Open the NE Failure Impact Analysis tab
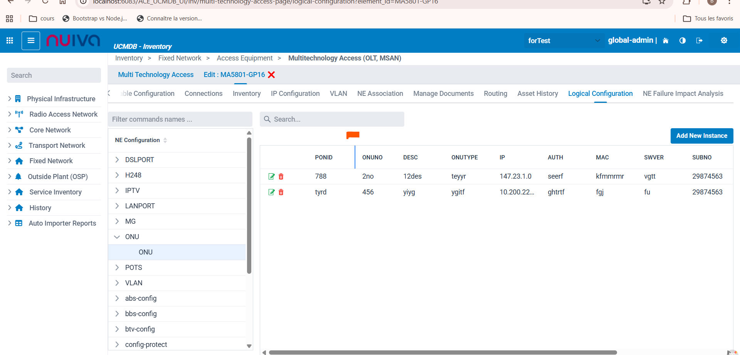 [683, 94]
